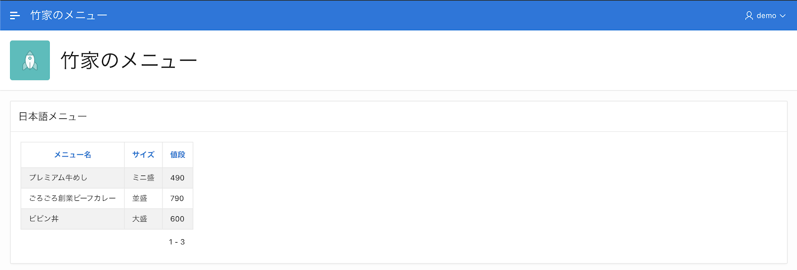Click the price value 490
The height and width of the screenshot is (270, 797).
(177, 178)
